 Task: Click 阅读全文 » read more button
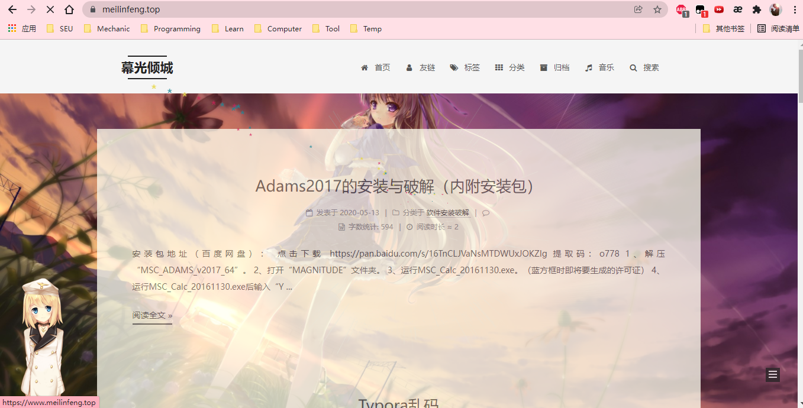[x=153, y=316]
